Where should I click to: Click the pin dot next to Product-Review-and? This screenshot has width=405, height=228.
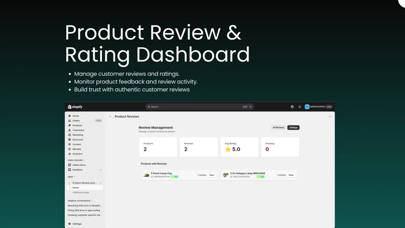[x=101, y=183]
